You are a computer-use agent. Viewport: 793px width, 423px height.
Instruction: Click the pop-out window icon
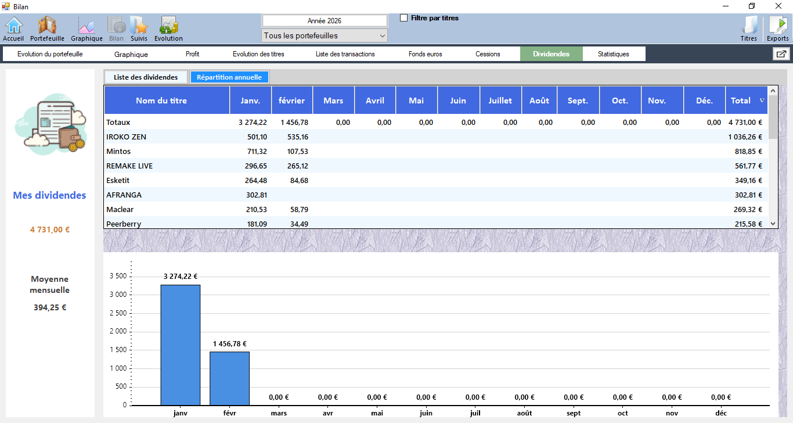pyautogui.click(x=781, y=54)
